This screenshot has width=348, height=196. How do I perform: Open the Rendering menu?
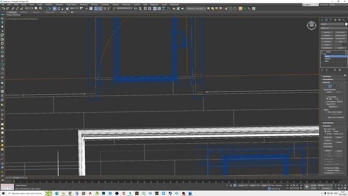tap(84, 4)
